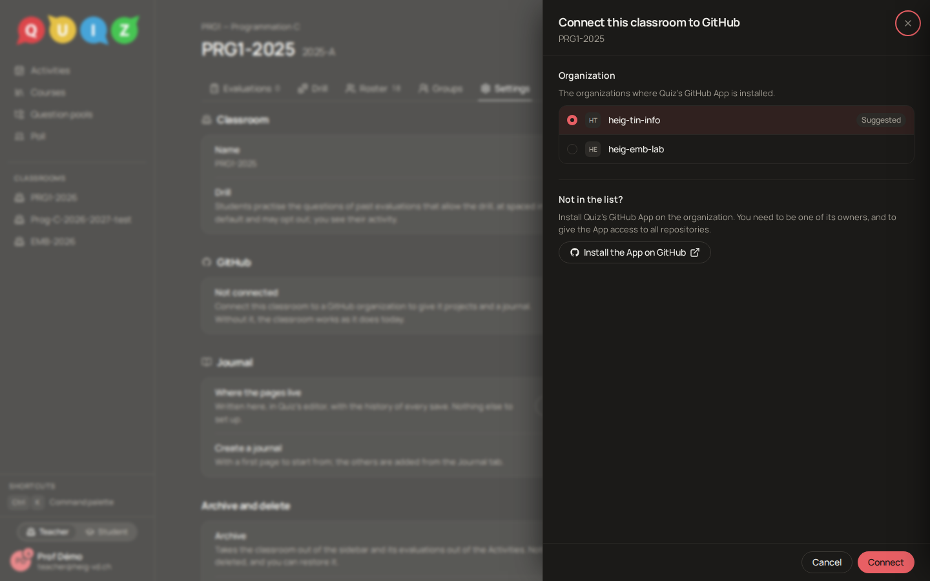Click the 'organizations where Quiz's GitHub App is installed' text
Viewport: 930px width, 581px height.
click(x=666, y=93)
